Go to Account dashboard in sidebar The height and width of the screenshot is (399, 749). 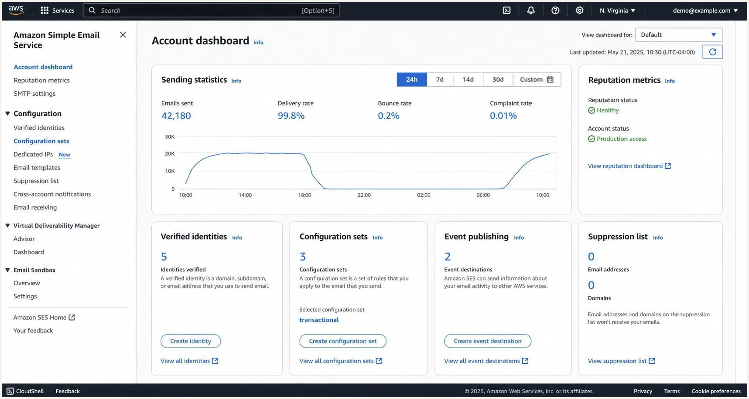tap(43, 67)
